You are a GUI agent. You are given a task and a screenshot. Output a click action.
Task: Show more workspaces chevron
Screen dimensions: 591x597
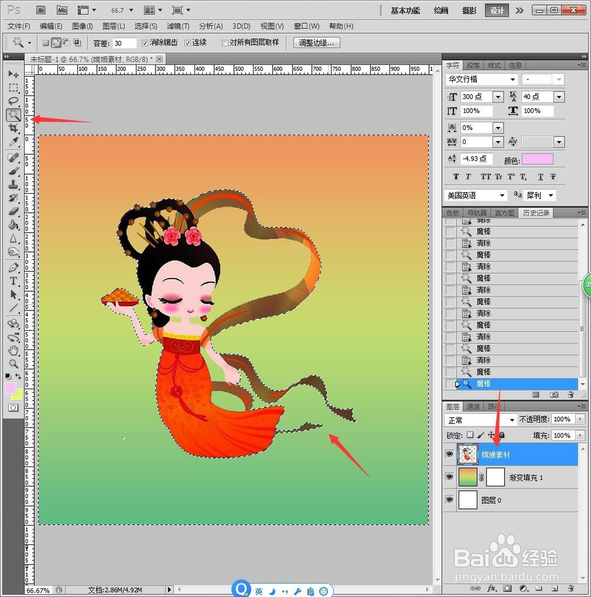[x=519, y=11]
